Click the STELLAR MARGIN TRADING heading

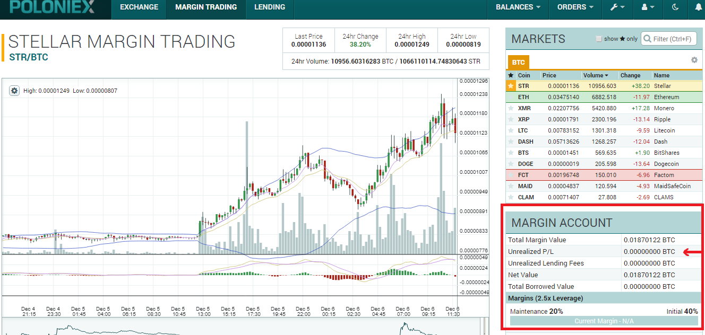click(x=122, y=41)
